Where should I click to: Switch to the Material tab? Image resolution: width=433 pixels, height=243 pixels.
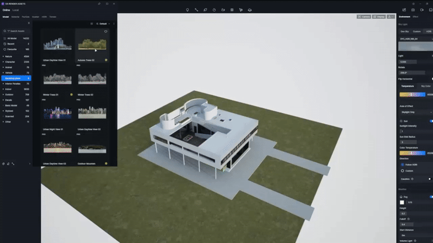(16, 17)
